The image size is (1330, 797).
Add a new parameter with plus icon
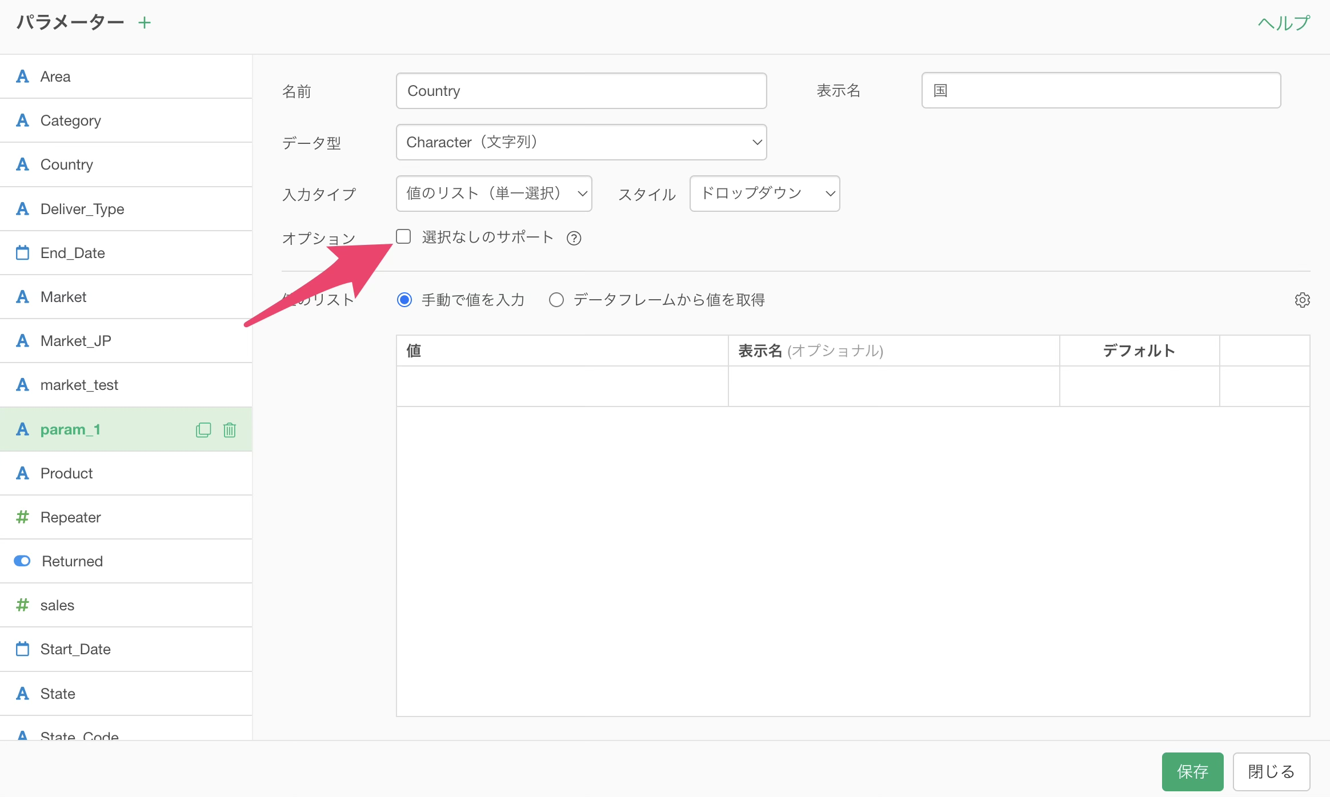tap(145, 23)
